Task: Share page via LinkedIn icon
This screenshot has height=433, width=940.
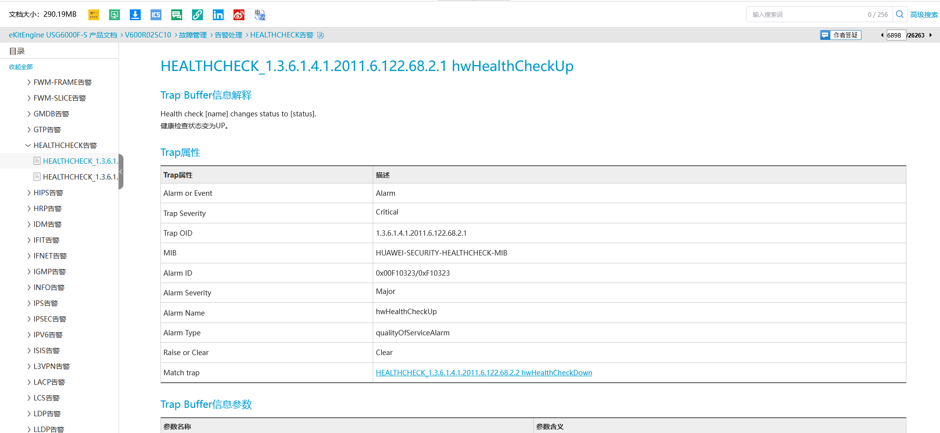Action: coord(218,15)
